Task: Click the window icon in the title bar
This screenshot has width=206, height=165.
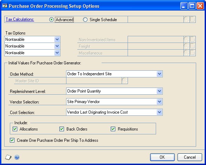Action: [x=5, y=6]
